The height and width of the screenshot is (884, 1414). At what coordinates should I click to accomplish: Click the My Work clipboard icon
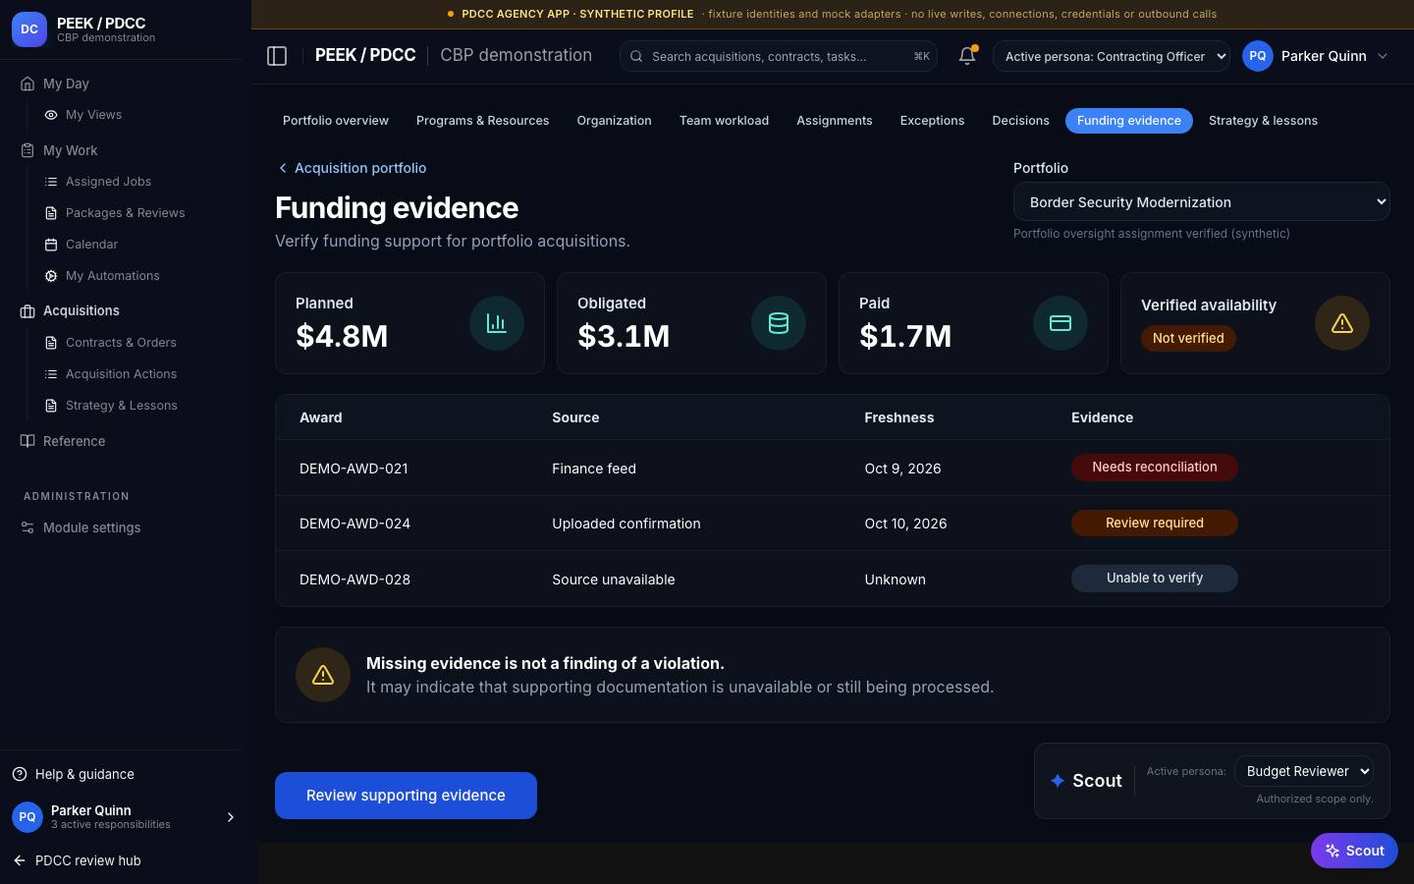(x=27, y=150)
